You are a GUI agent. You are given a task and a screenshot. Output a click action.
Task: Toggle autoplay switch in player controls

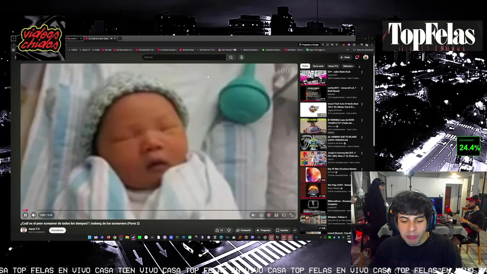coord(253,215)
